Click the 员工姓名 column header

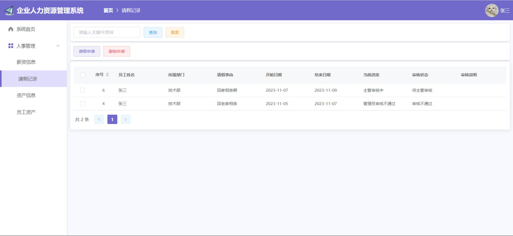127,75
